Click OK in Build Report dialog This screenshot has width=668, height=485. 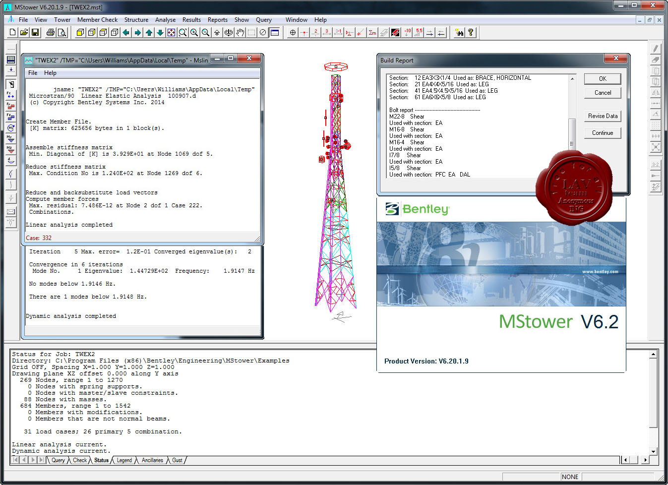pos(603,79)
